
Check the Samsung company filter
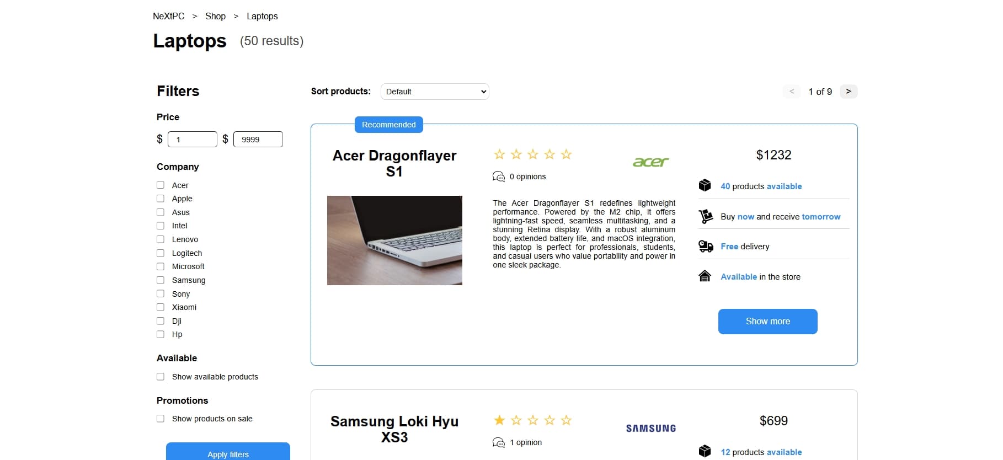point(161,280)
